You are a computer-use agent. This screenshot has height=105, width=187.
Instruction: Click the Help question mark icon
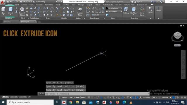pos(161,2)
